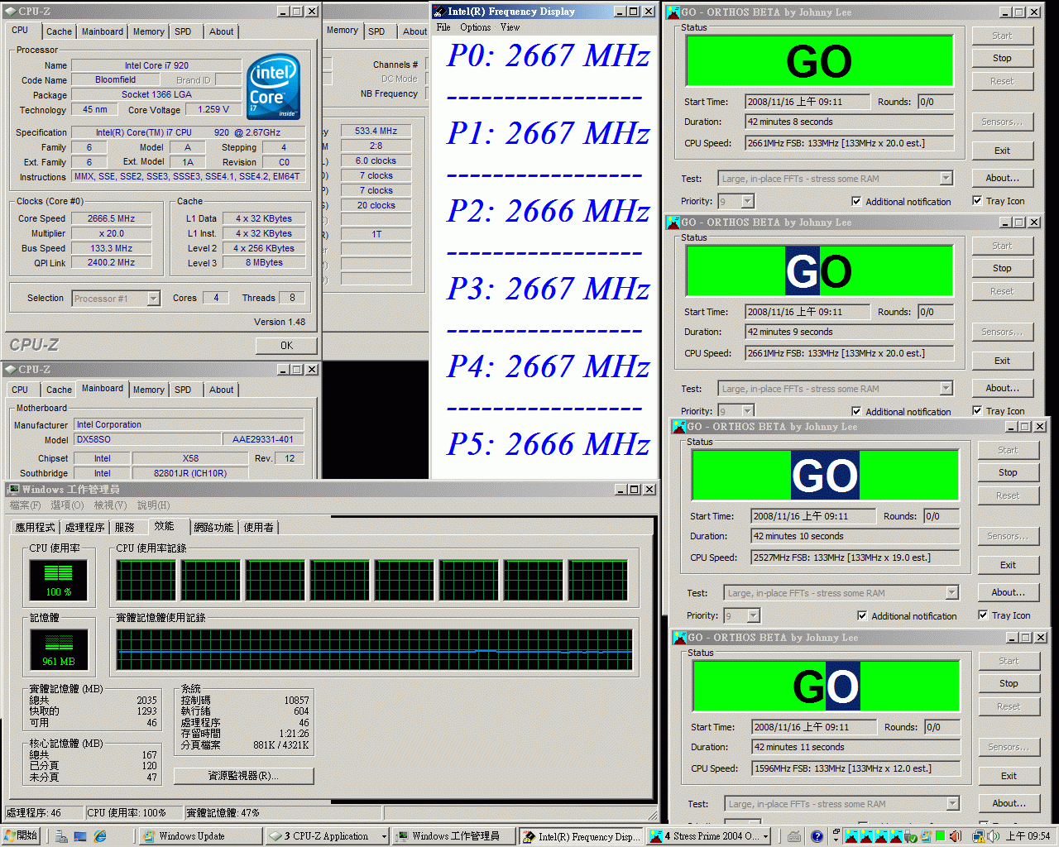Click the third Orthos window's title bar icon
The width and height of the screenshot is (1059, 847).
679,427
